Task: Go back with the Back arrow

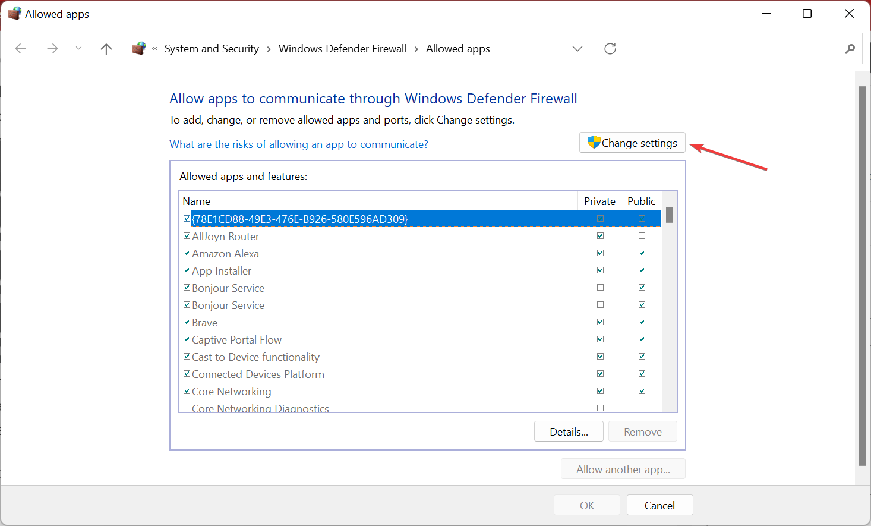Action: (21, 49)
